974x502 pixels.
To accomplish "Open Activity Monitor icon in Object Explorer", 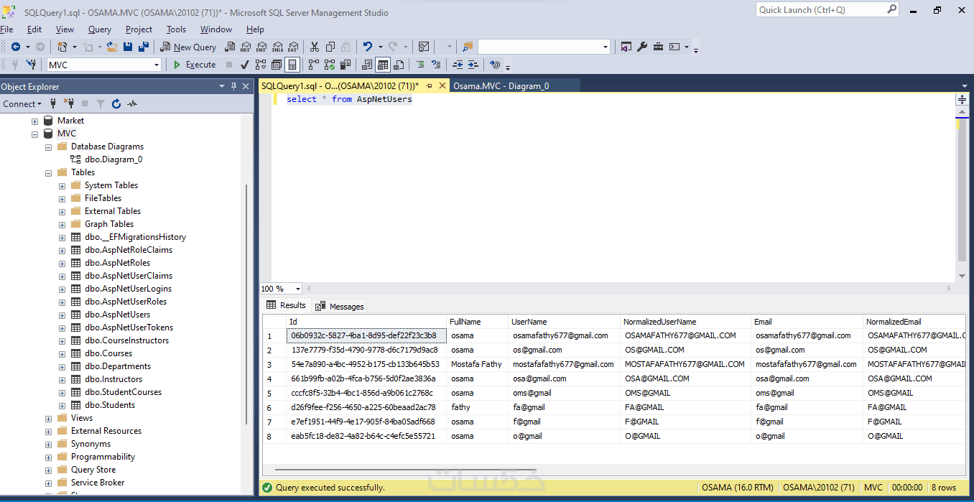I will pyautogui.click(x=132, y=104).
